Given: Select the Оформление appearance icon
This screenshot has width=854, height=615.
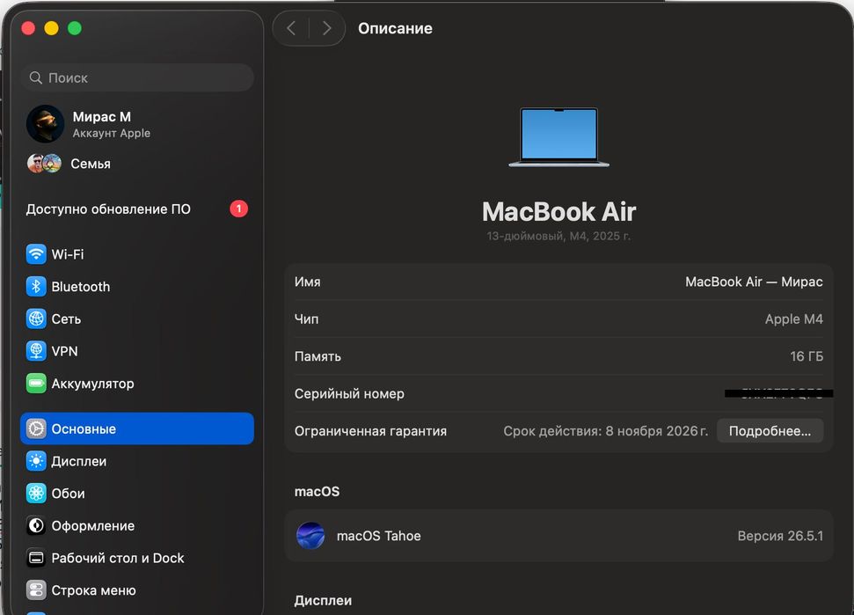Looking at the screenshot, I should [36, 525].
